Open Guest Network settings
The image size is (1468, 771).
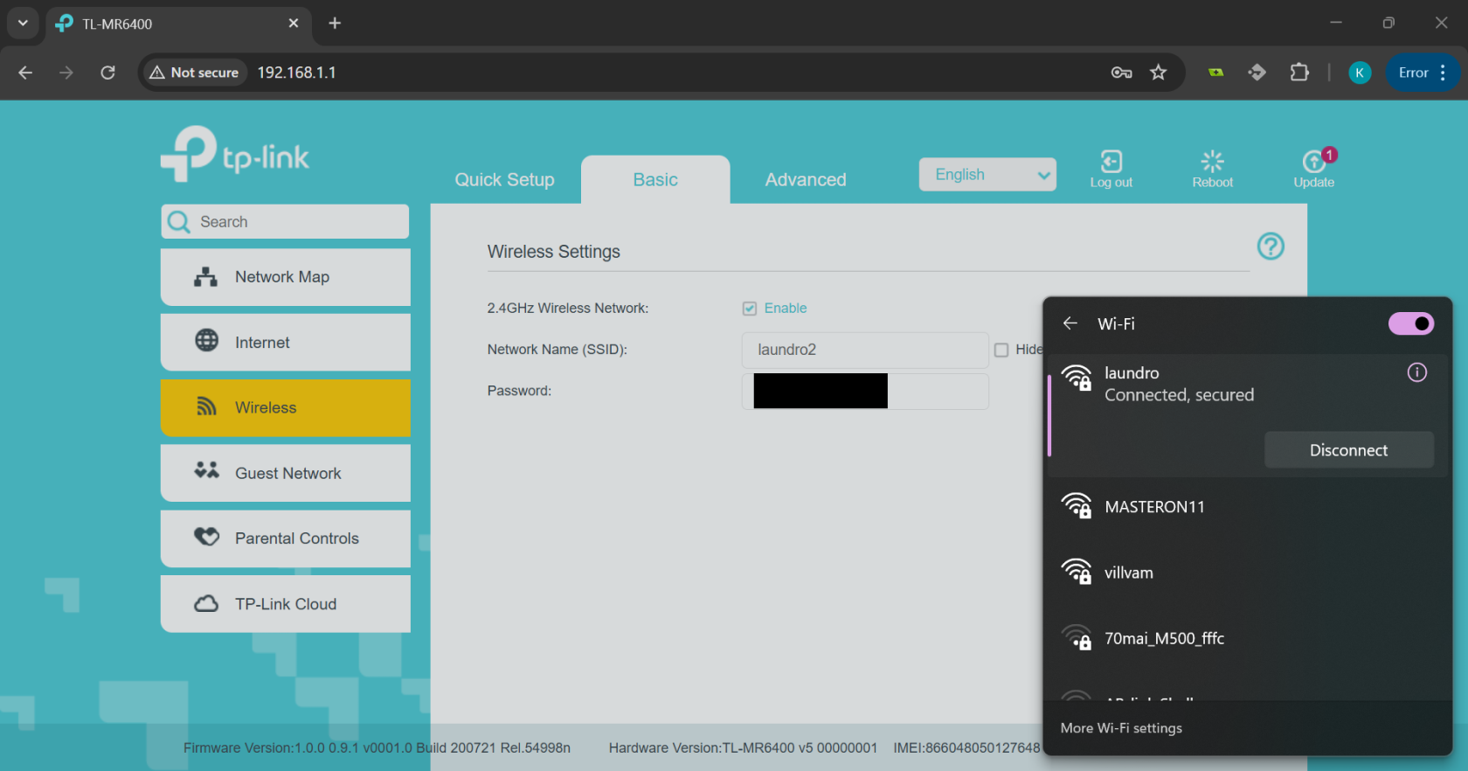click(285, 473)
